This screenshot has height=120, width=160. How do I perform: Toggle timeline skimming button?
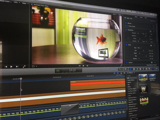pos(114,73)
